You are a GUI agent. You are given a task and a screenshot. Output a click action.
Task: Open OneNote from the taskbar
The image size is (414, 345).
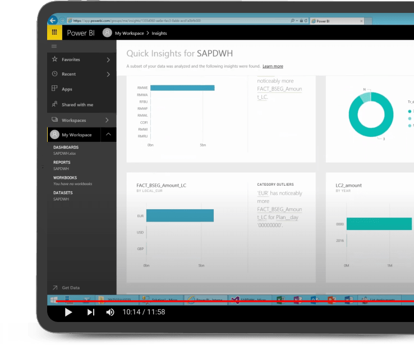[x=297, y=300]
